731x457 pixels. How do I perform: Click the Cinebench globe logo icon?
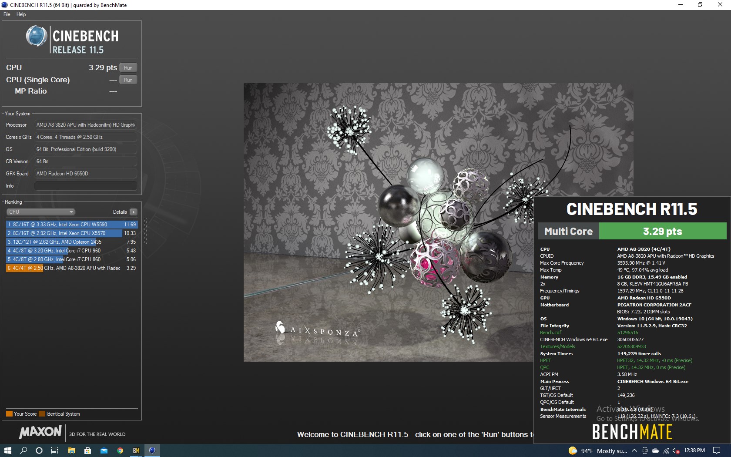37,36
